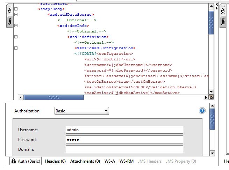229x170 pixels.
Task: Click the maxActive ${jdbcMaxActive} line
Action: pos(132,93)
